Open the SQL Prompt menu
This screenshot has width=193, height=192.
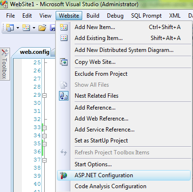146,16
